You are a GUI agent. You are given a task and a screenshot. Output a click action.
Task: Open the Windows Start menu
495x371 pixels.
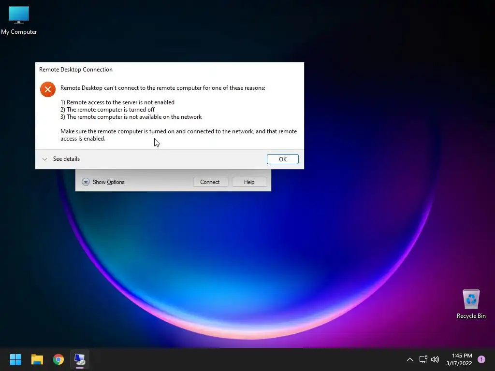point(15,359)
